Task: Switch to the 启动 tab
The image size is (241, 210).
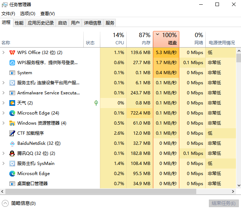Action: 62,23
